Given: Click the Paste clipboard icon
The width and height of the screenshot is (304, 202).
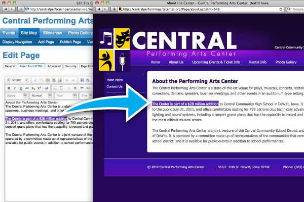Looking at the screenshot, I should pos(48,80).
